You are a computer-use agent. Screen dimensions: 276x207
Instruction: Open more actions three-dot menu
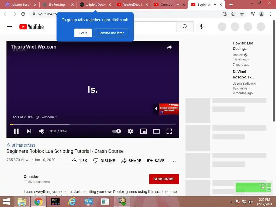[x=174, y=161]
